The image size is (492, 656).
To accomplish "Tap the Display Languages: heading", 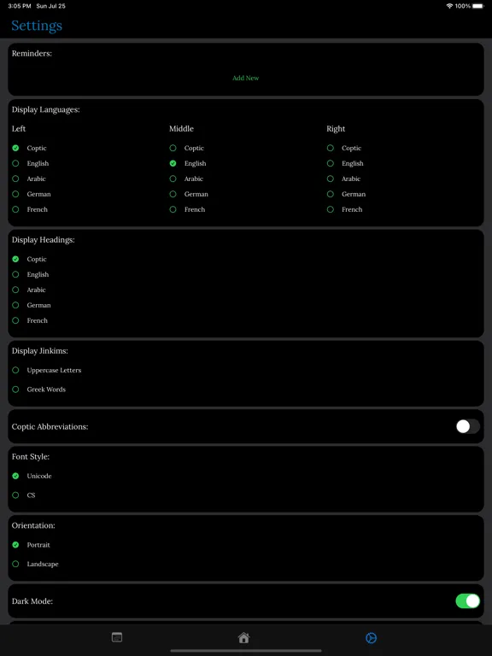I will (45, 109).
